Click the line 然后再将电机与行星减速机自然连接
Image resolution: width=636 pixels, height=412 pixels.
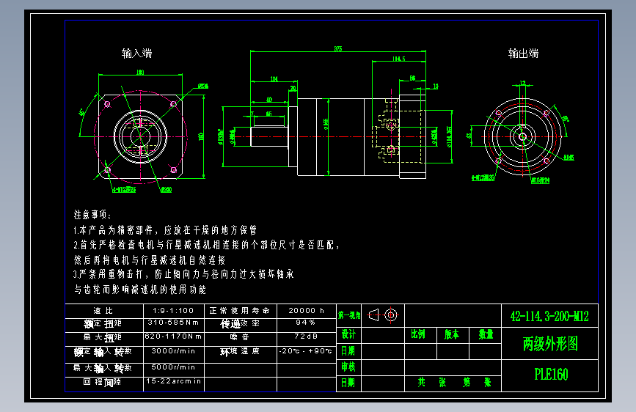coord(149,260)
